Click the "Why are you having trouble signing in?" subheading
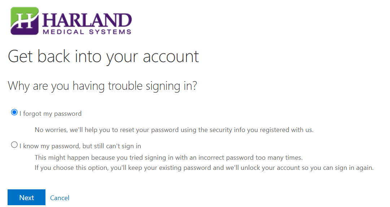 coord(102,86)
